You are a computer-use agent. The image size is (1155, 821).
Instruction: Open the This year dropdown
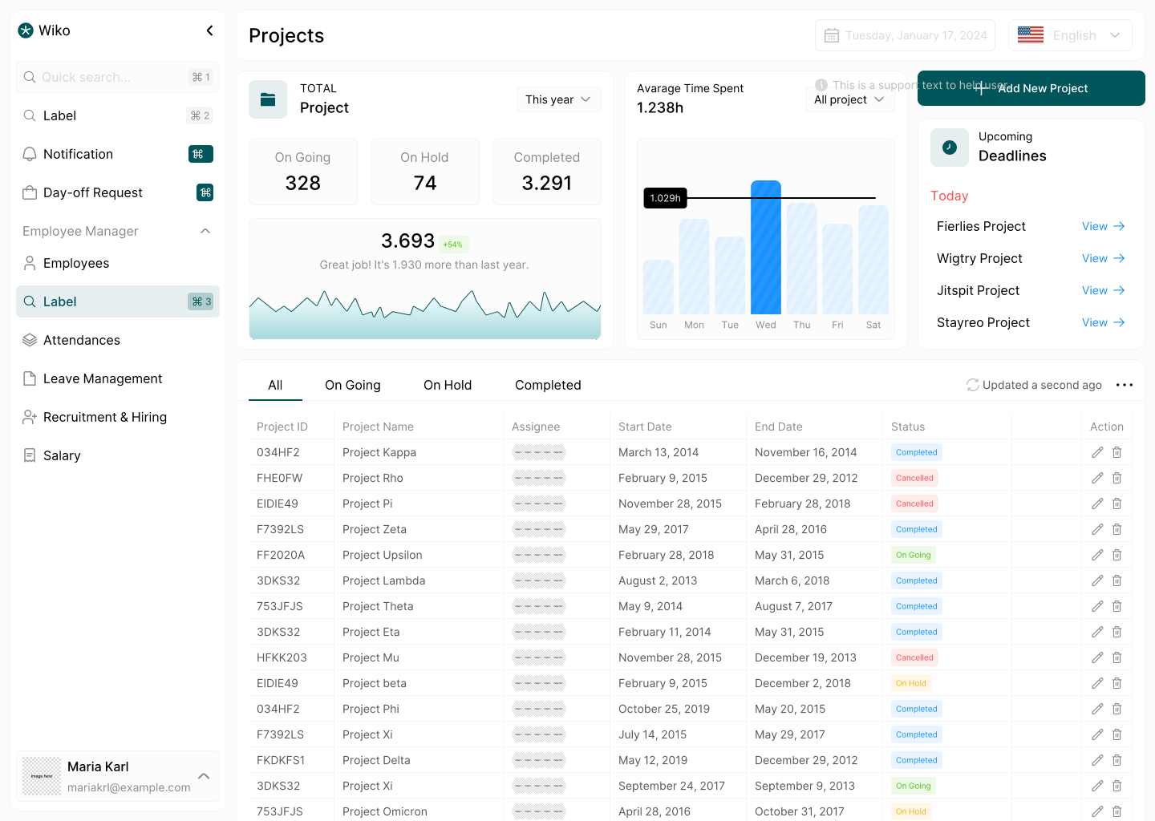tap(558, 99)
